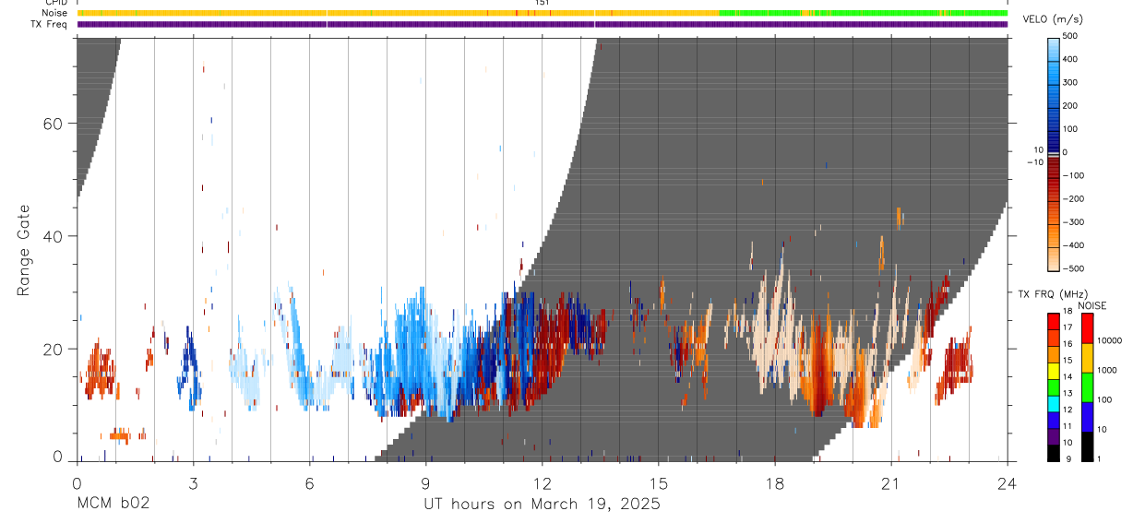This screenshot has width=1133, height=523.
Task: Click the -10 label left of velocity colorbar
Action: click(x=1035, y=162)
